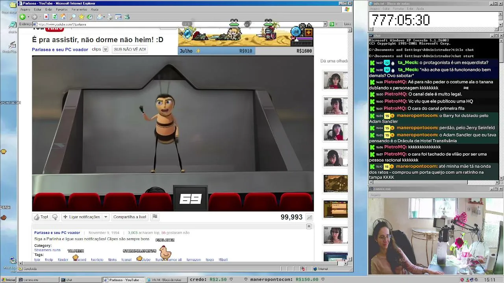Screen dimensions: 504x283
Task: Click the video title É pra assistir heading
Action: pos(98,40)
